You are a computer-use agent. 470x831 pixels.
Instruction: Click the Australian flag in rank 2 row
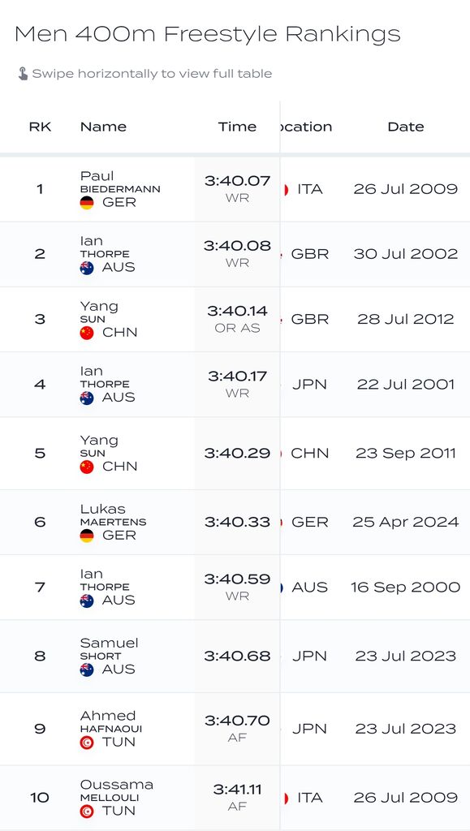point(87,268)
